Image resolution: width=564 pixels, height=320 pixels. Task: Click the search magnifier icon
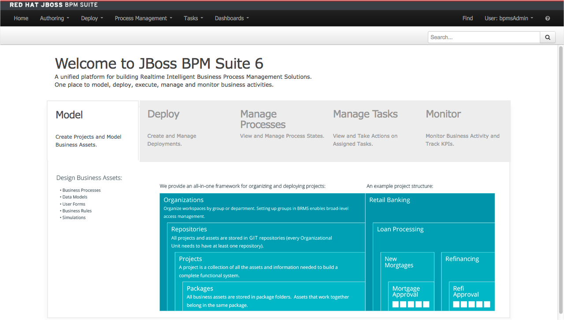(547, 37)
